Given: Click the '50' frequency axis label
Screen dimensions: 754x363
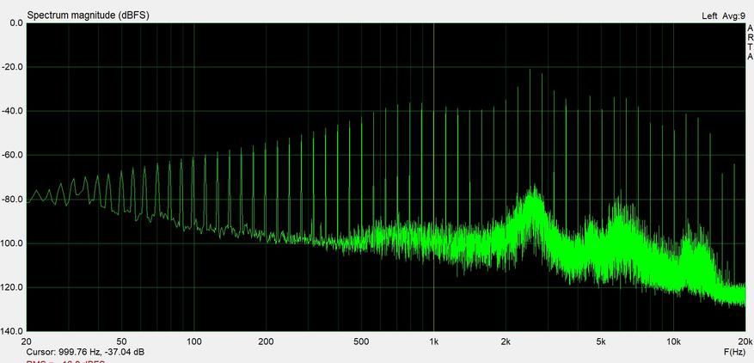Looking at the screenshot, I should click(x=122, y=341).
